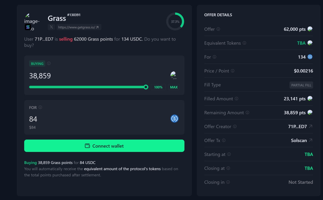Open the getgrass.io website link

coord(78,27)
